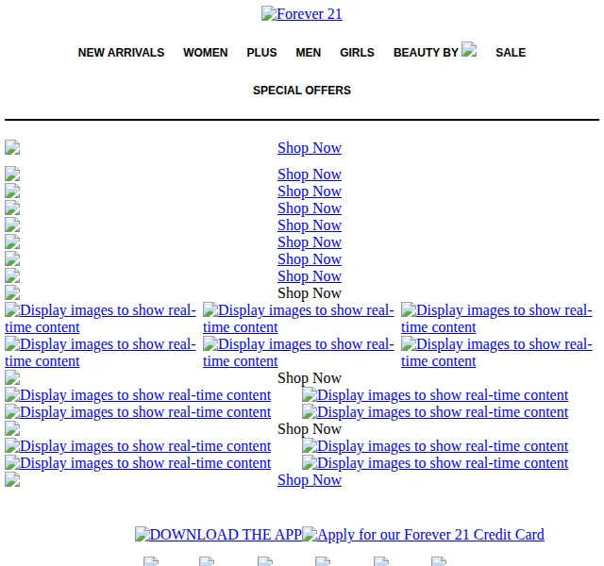
Task: Click the last Shop Now link above DOWNLOAD THE APP
Action: point(310,480)
